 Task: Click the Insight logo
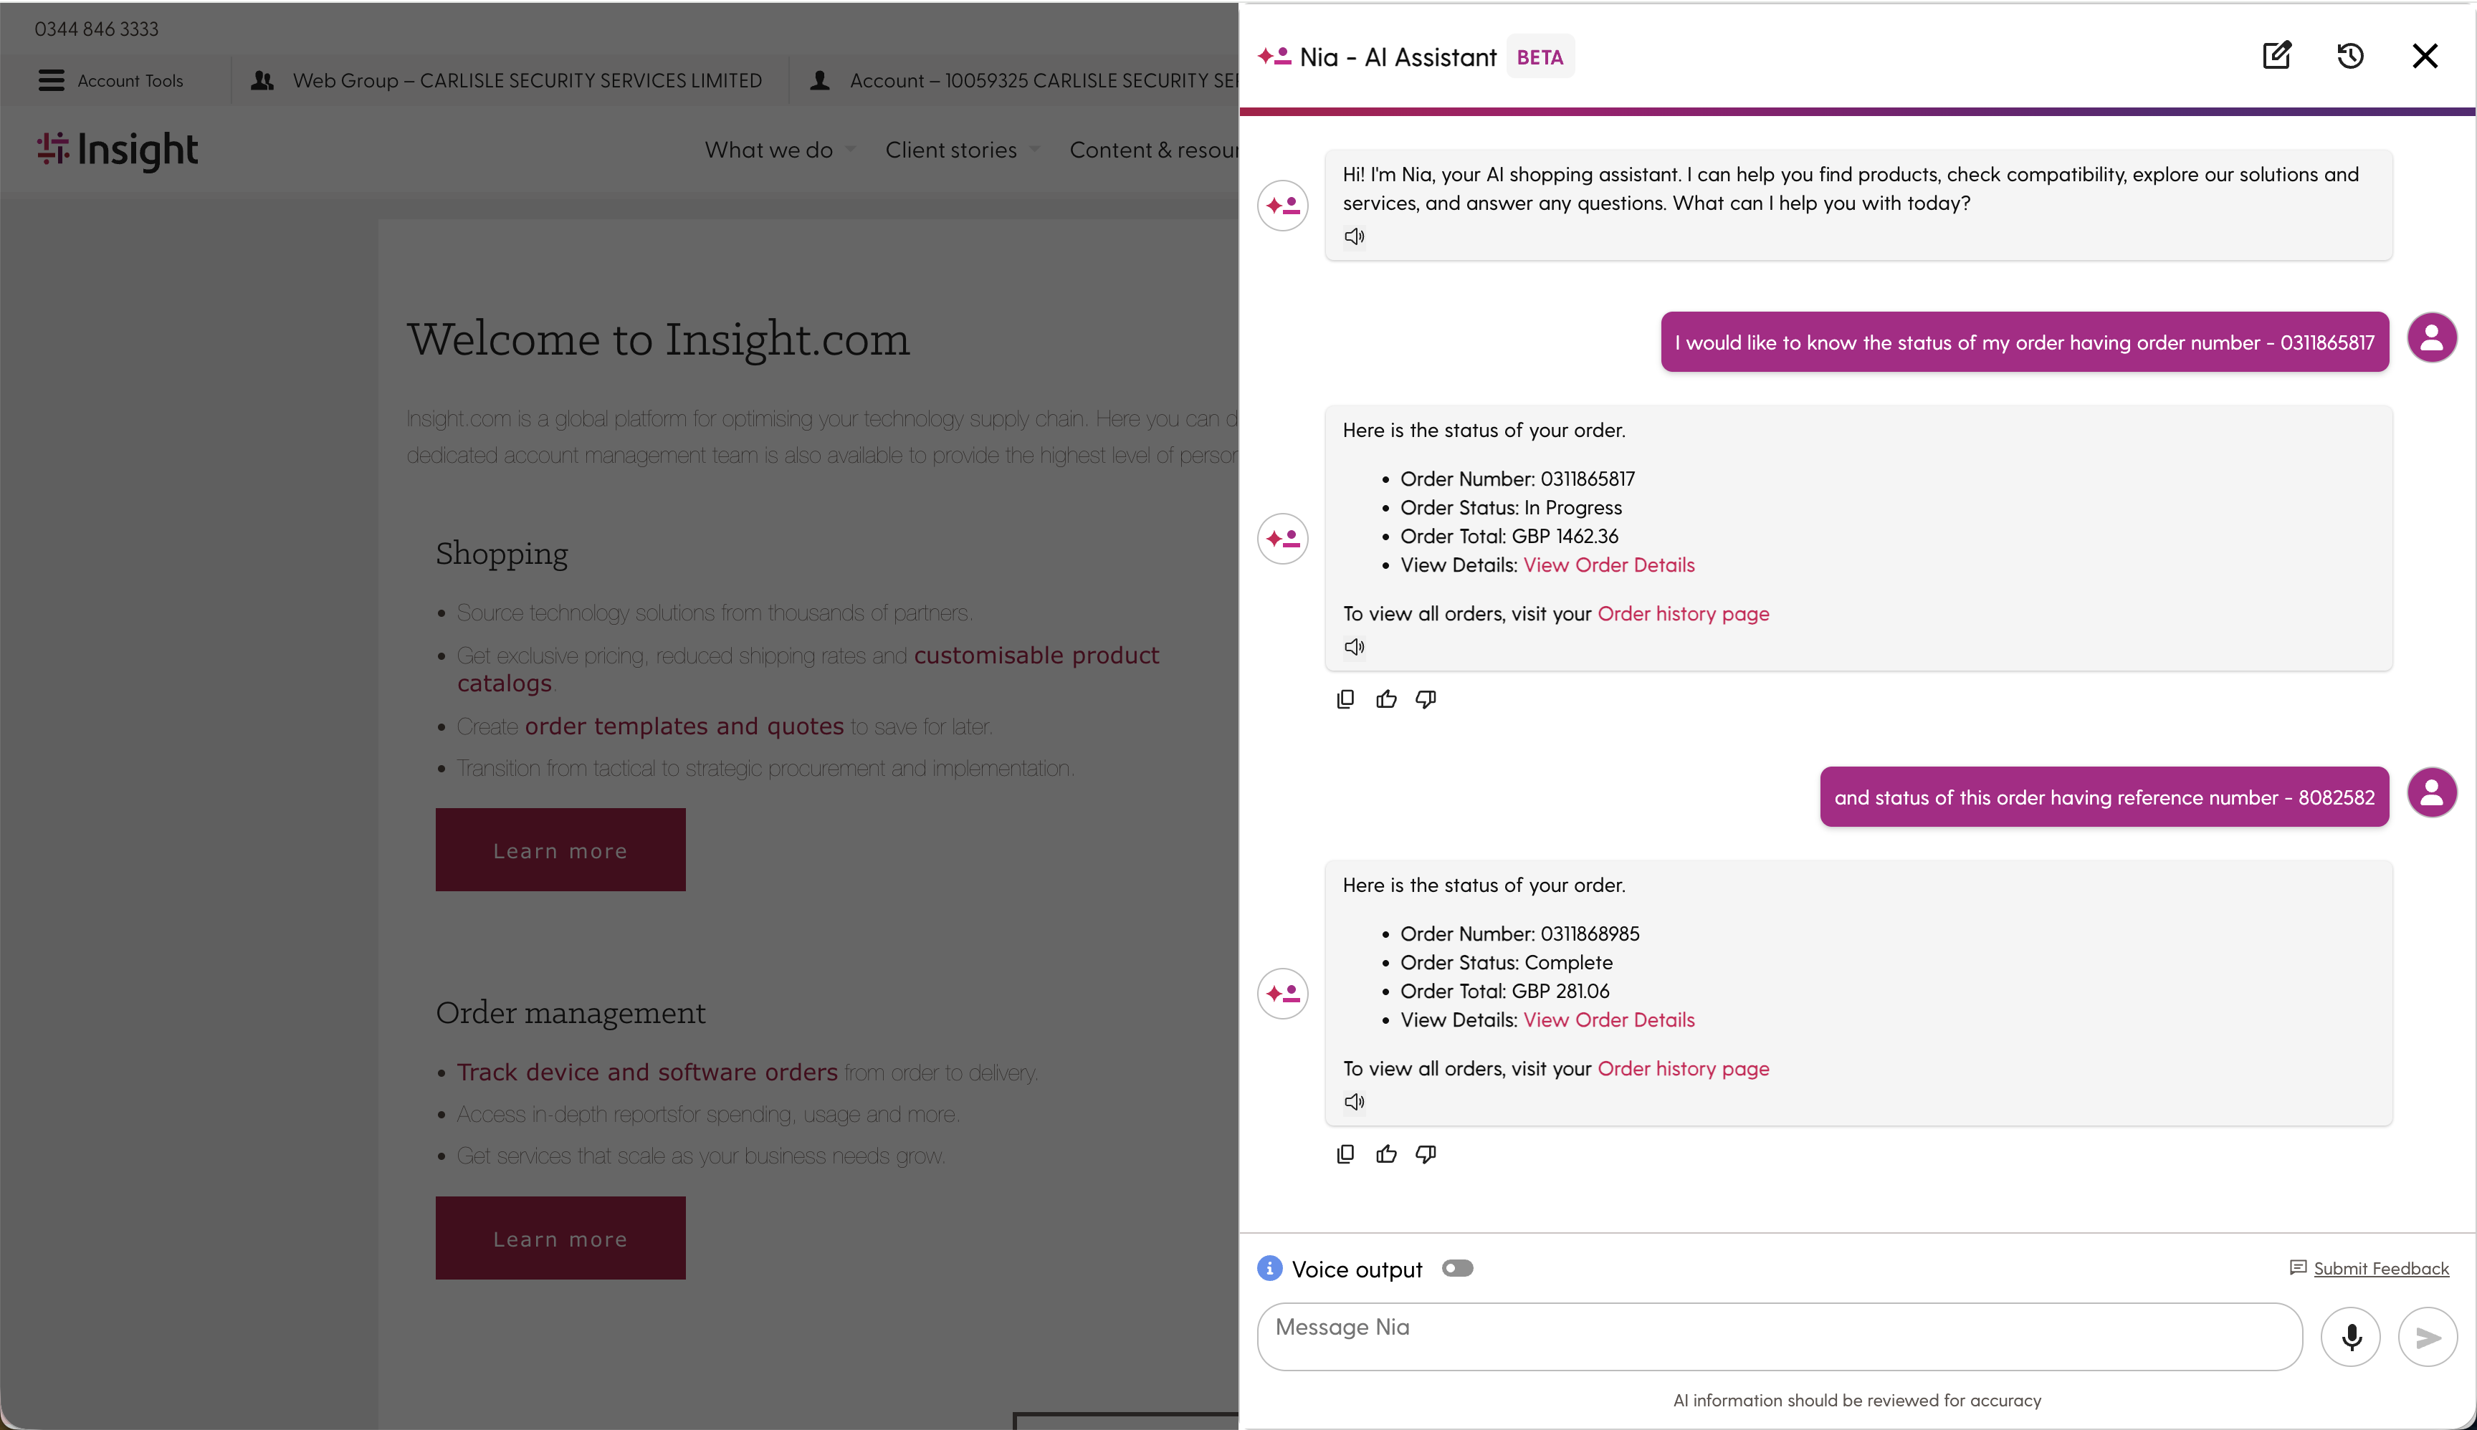118,151
